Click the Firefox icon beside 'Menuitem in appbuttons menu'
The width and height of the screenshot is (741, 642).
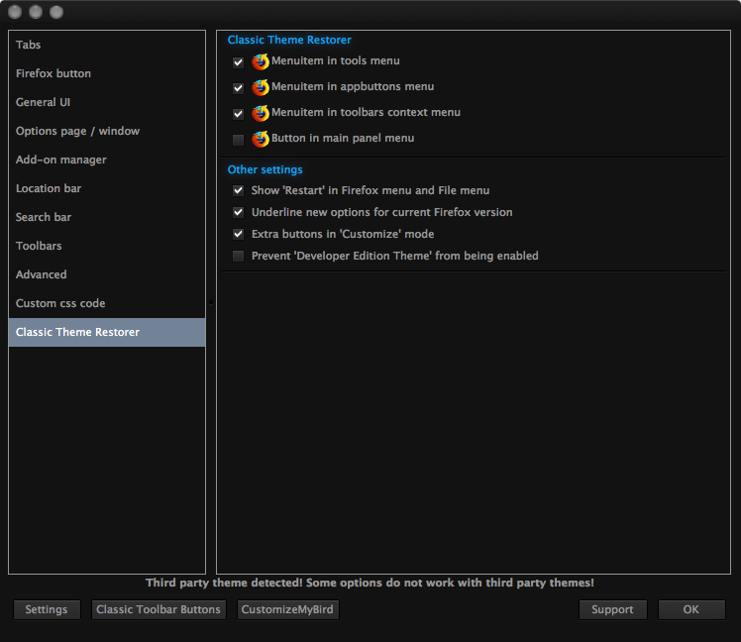point(261,87)
